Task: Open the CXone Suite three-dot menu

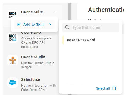Action: click(x=55, y=12)
